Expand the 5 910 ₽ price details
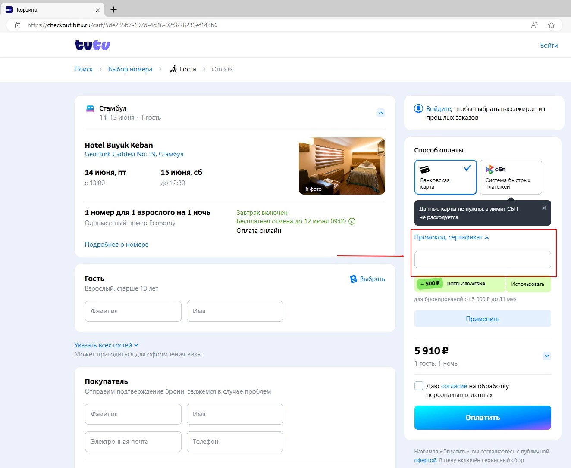The image size is (571, 468). (546, 356)
